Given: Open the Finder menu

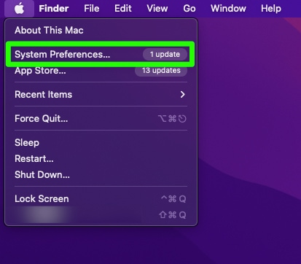Looking at the screenshot, I should coord(54,9).
